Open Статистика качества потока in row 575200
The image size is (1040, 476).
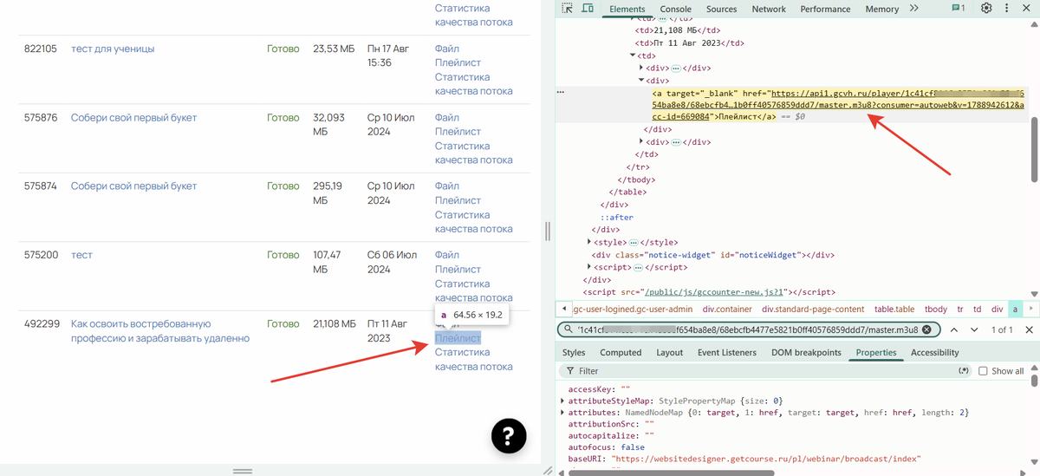(474, 290)
